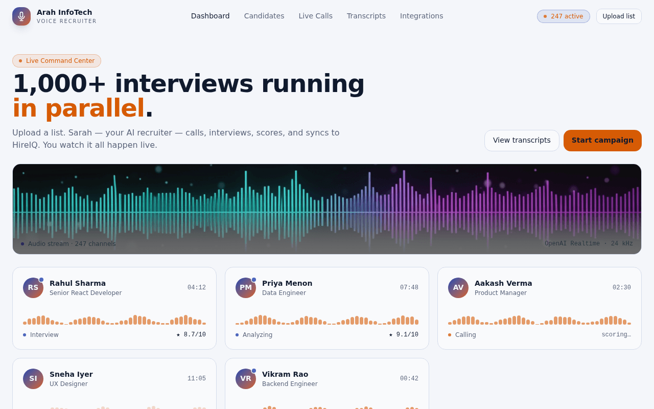Click the Interview status on Rahul's card
This screenshot has height=409, width=654.
point(41,335)
